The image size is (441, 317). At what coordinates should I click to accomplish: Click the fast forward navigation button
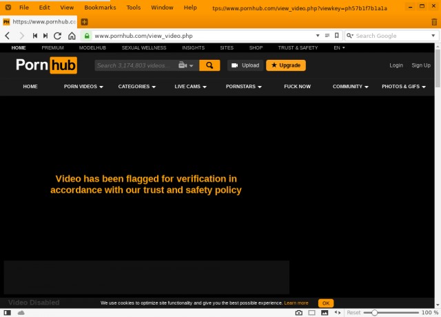coord(45,36)
